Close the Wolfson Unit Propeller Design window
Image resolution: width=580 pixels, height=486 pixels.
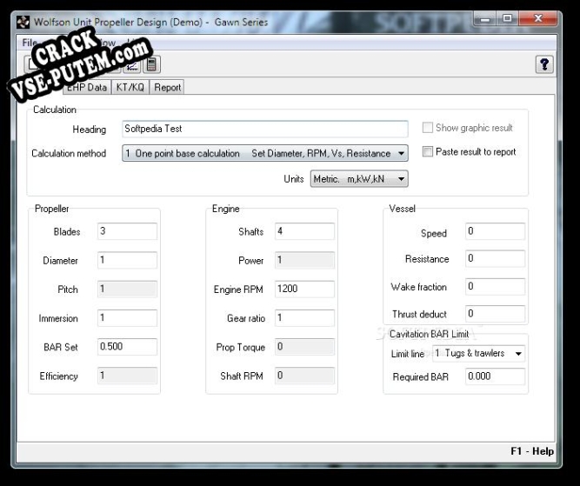click(x=538, y=18)
